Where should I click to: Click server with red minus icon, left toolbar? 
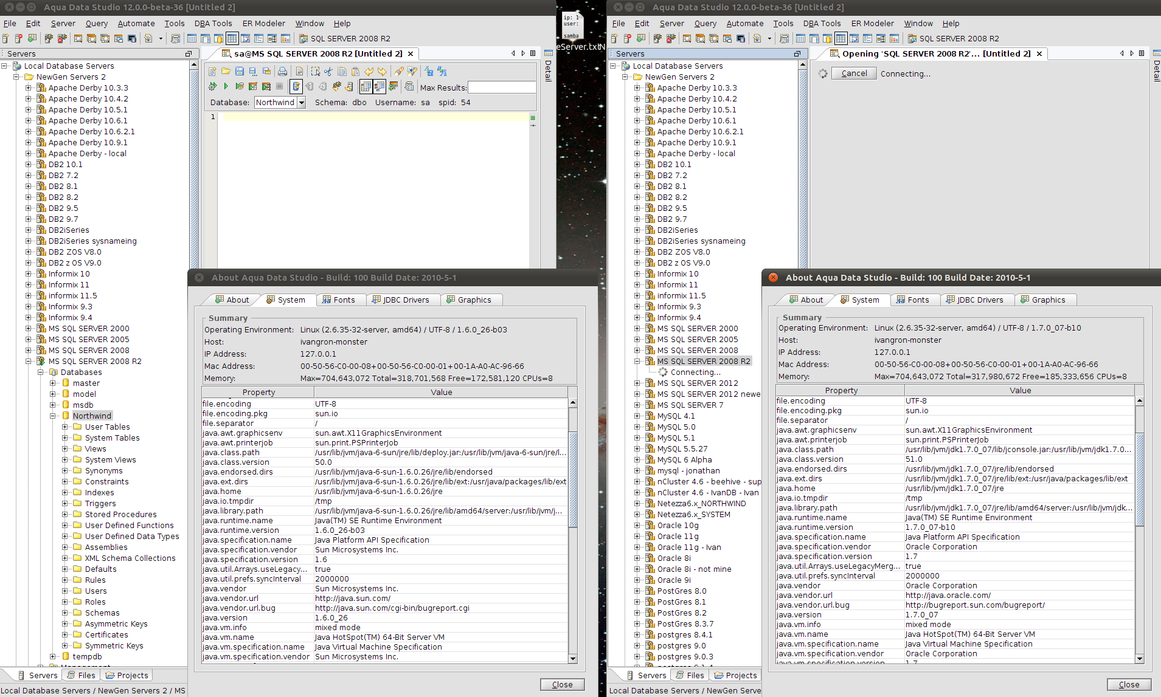pos(19,38)
